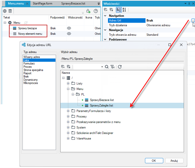Collapse all icon in Właściwości toolbar
Viewport: 195px width, 168px height.
[105, 9]
